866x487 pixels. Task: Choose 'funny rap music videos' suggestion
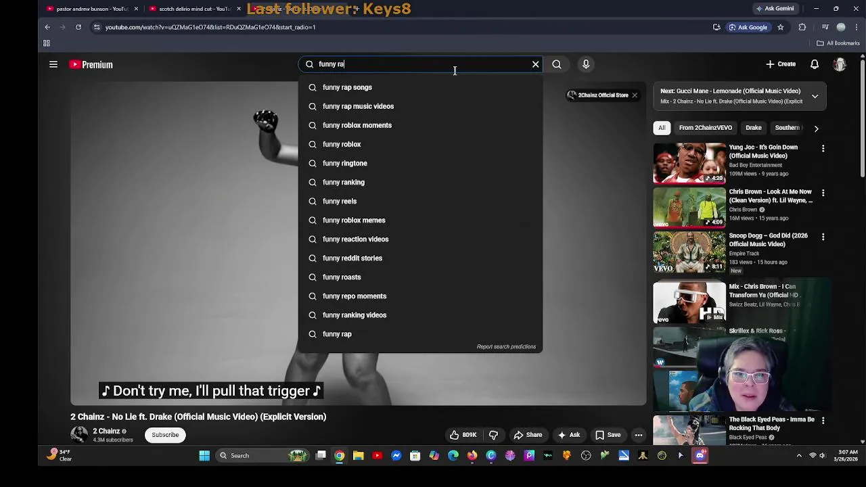tap(420, 106)
